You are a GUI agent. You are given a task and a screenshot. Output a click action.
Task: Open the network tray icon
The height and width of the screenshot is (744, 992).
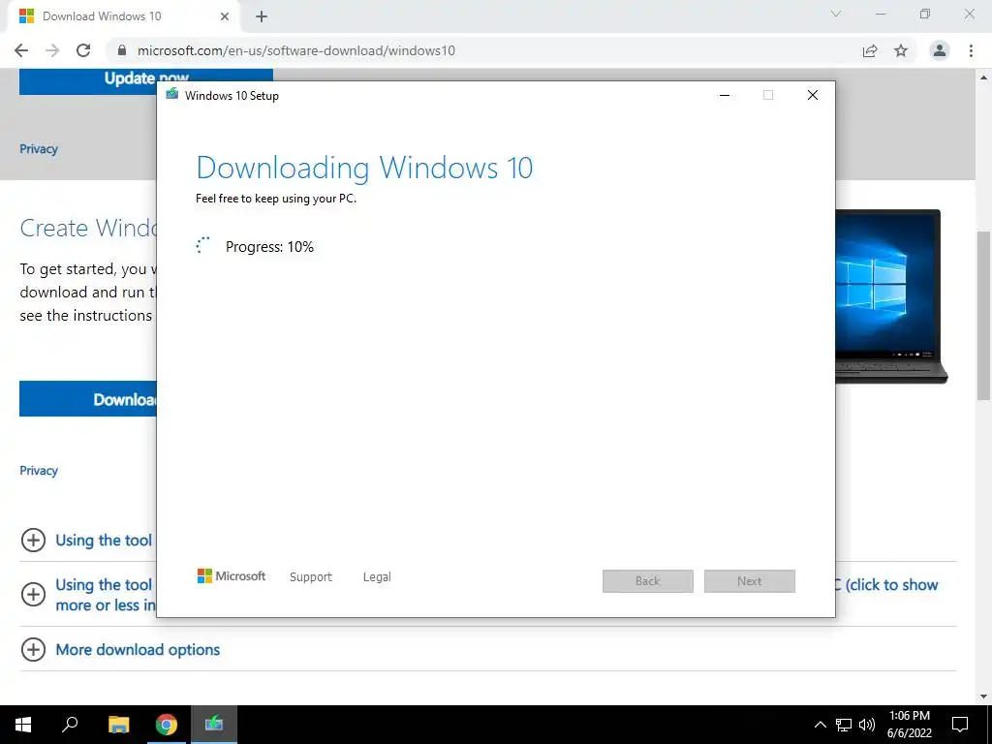pyautogui.click(x=844, y=725)
